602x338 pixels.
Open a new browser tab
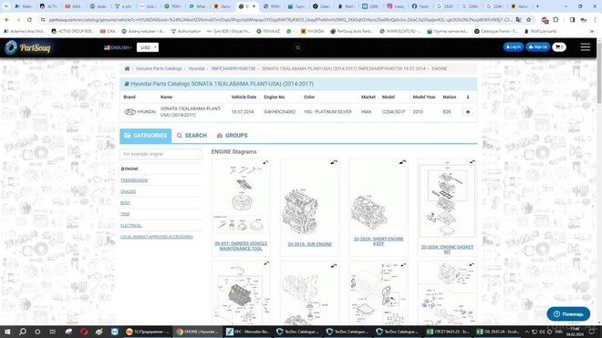(537, 6)
